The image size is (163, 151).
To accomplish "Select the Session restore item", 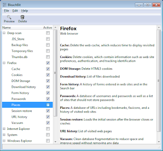I will [22, 111].
